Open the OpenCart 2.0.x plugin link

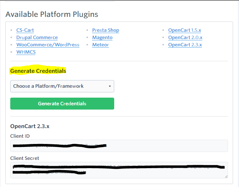click(x=185, y=37)
